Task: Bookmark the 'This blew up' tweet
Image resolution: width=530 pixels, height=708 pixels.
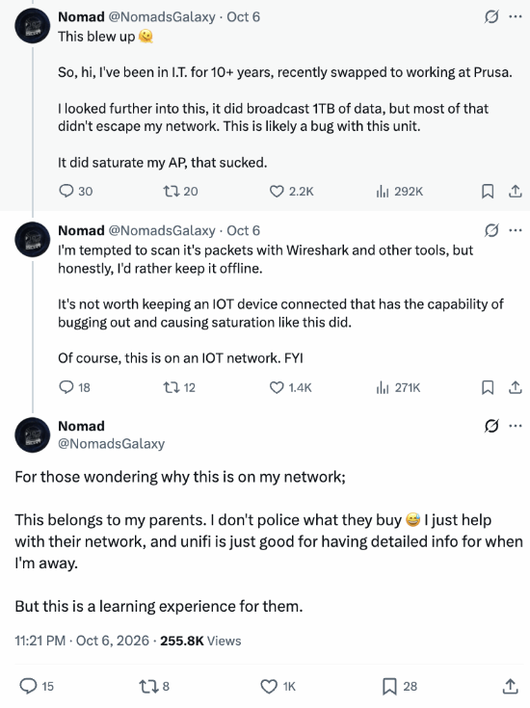Action: click(488, 192)
